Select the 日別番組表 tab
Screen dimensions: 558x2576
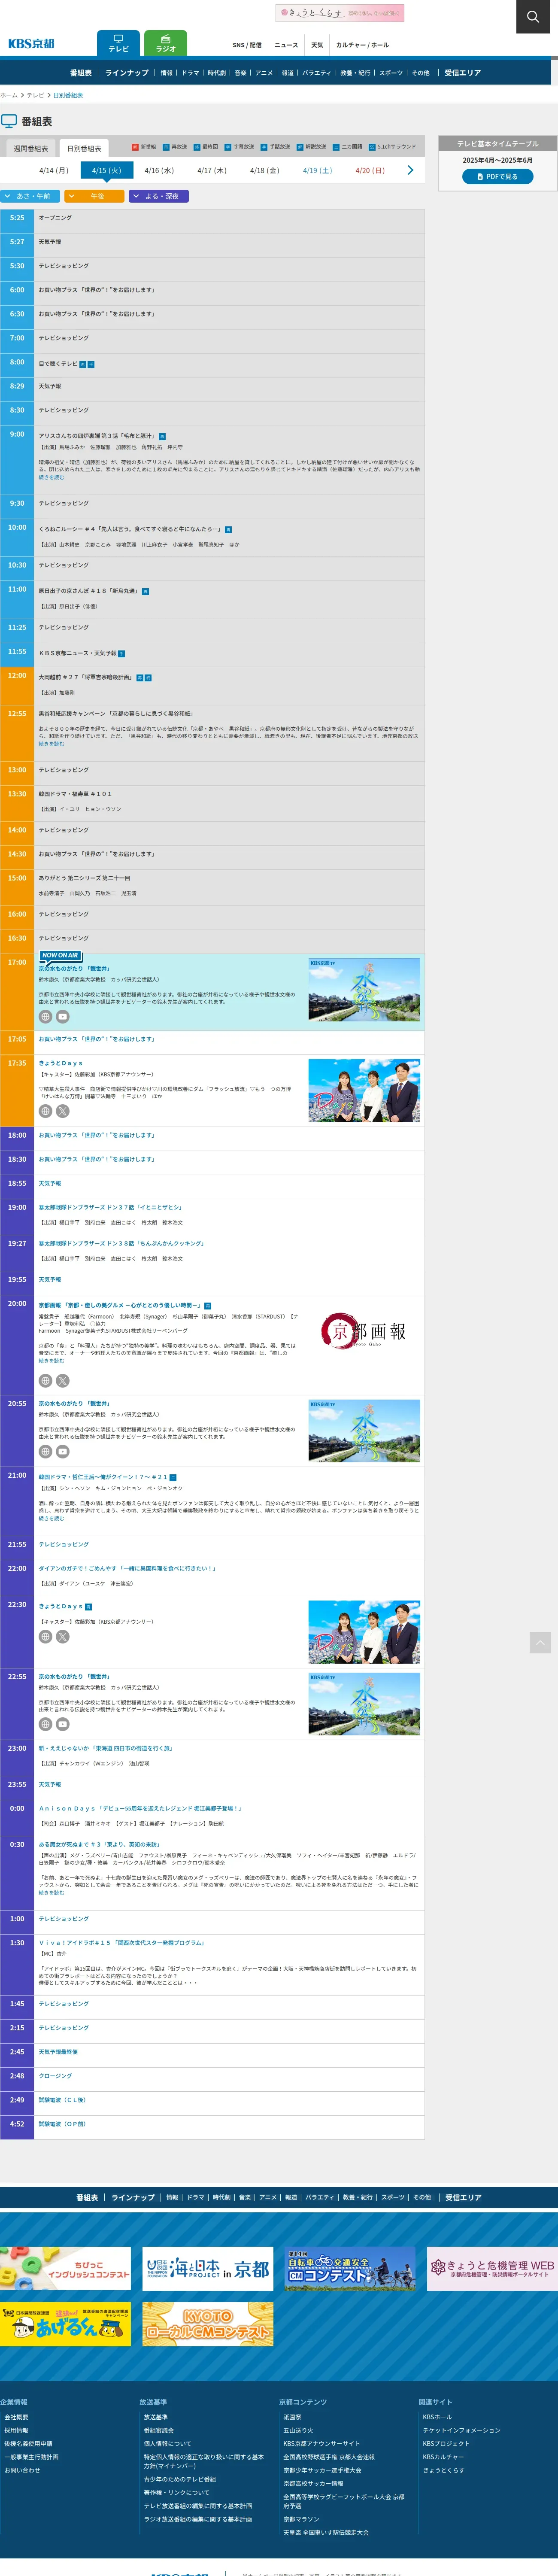click(84, 148)
